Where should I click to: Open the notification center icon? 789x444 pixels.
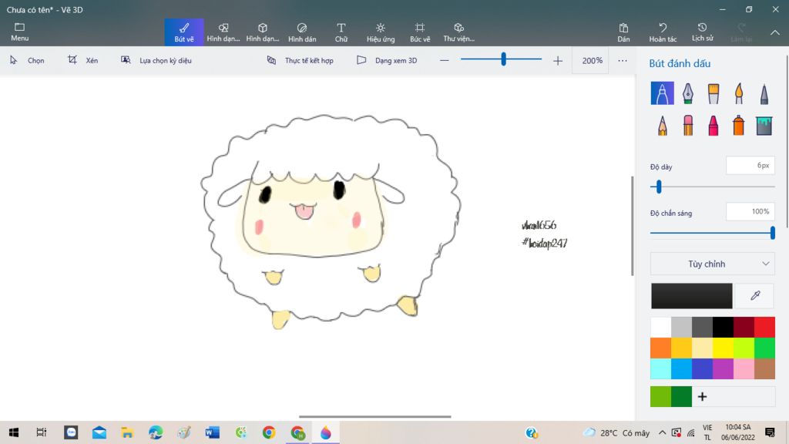tap(770, 432)
